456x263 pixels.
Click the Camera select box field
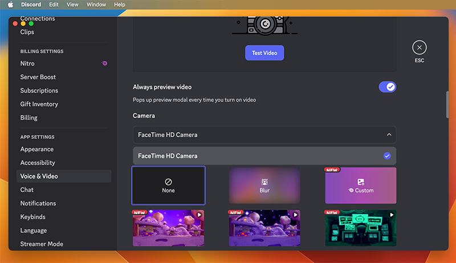256,135
